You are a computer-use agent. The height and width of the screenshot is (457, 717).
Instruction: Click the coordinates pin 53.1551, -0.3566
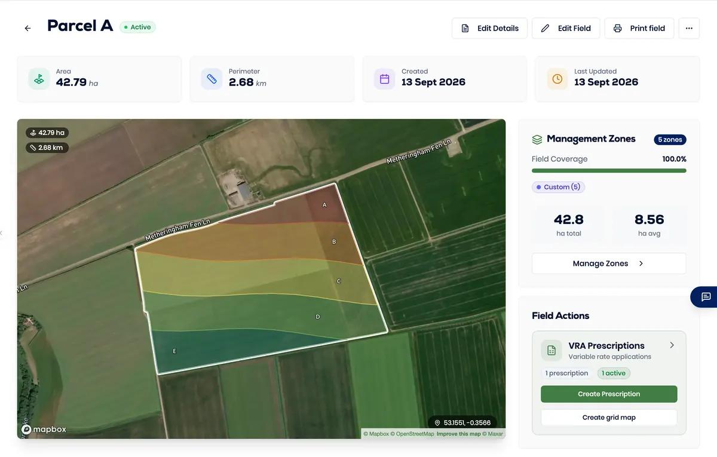pos(462,422)
